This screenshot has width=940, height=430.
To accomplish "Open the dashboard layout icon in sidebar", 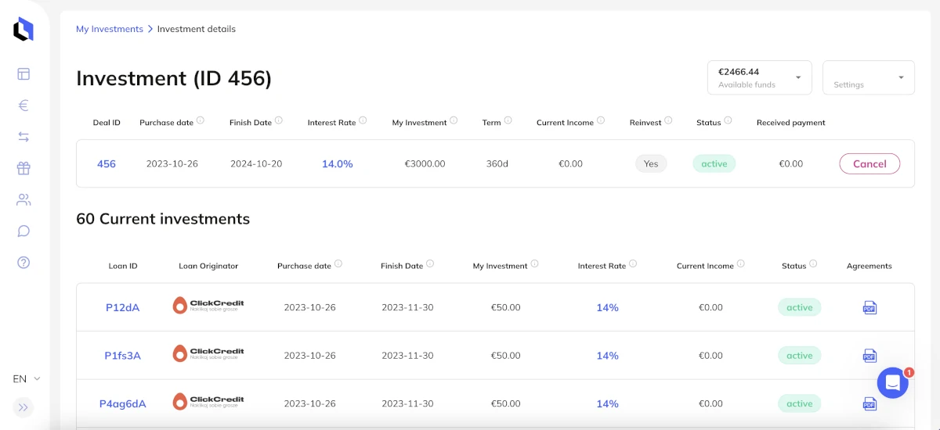I will (23, 74).
